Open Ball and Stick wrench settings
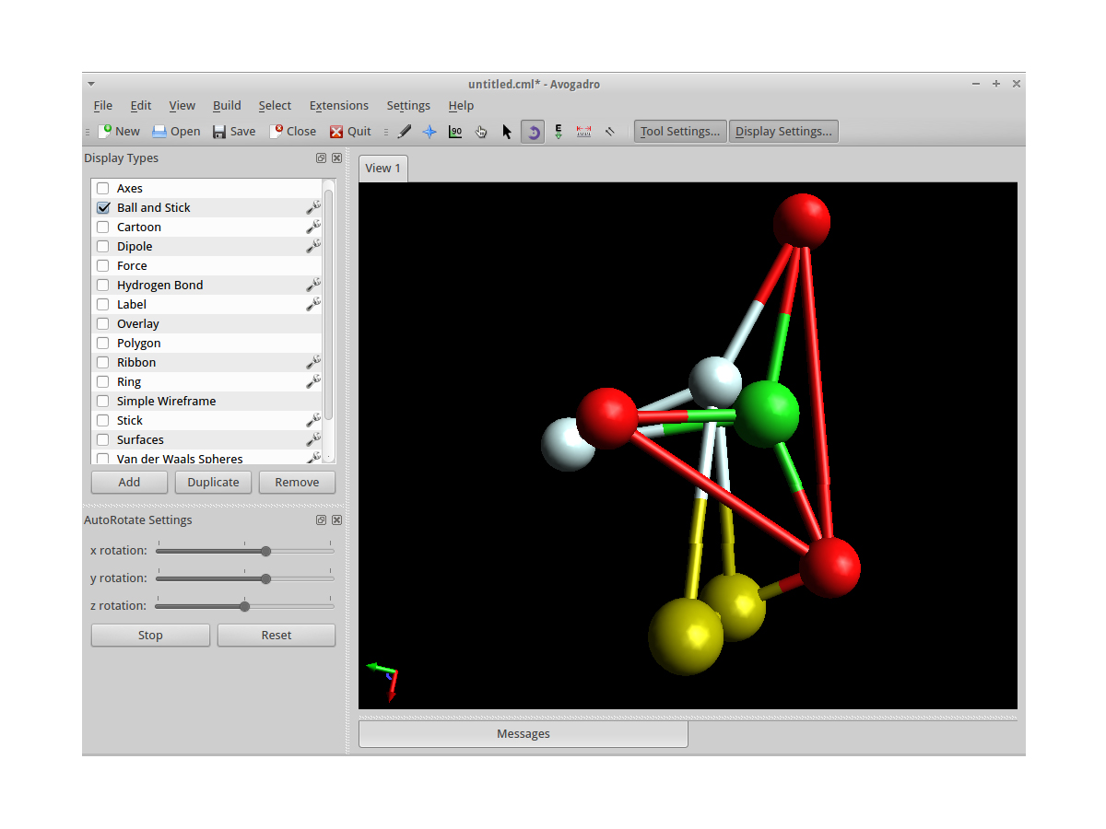The width and height of the screenshot is (1106, 829). click(313, 208)
